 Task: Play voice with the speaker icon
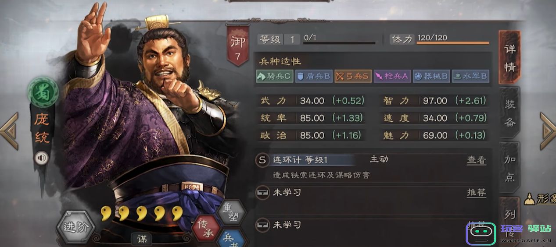click(x=42, y=157)
